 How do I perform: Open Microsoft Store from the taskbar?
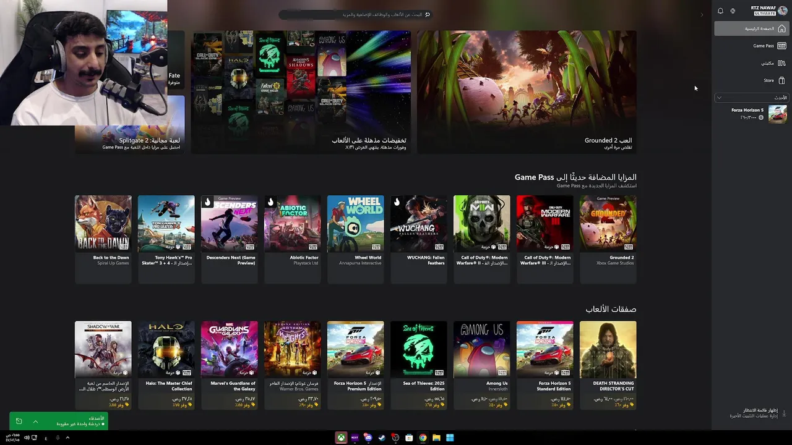(x=409, y=438)
